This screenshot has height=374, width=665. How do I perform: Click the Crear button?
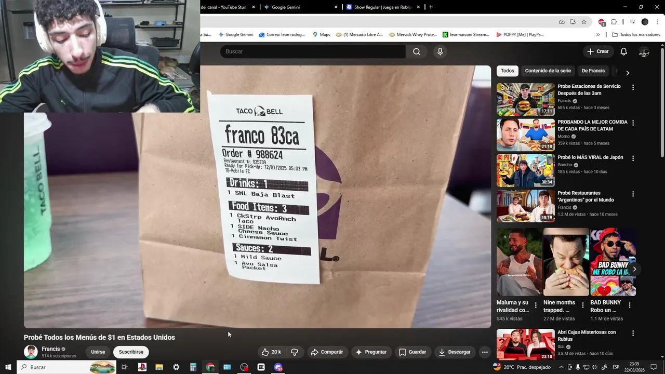pyautogui.click(x=597, y=51)
